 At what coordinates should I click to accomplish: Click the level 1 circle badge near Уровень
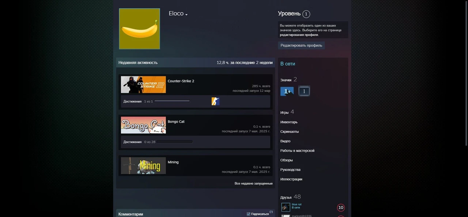(306, 14)
